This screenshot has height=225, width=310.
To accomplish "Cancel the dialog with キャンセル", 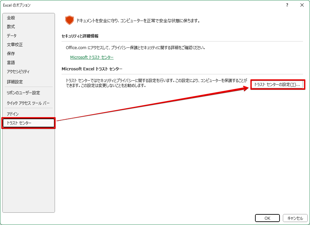I will tap(295, 218).
